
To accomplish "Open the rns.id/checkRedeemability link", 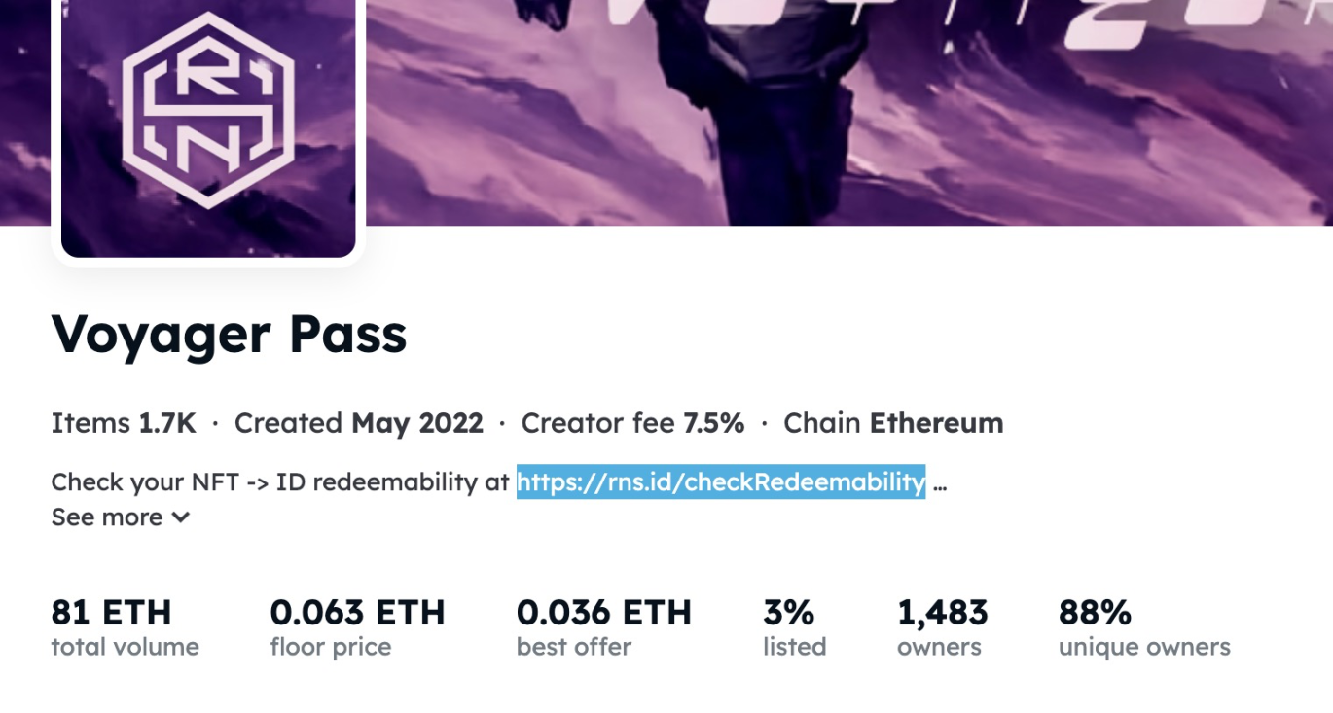I will [720, 481].
